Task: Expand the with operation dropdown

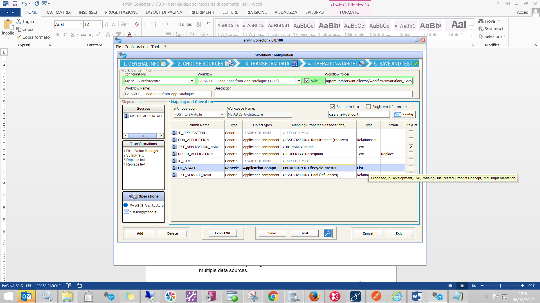Action: click(x=222, y=114)
